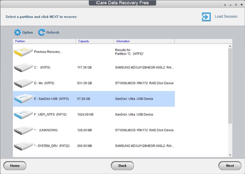The width and height of the screenshot is (245, 174).
Task: Select the UNKNOWN partition drive icon
Action: [23, 130]
